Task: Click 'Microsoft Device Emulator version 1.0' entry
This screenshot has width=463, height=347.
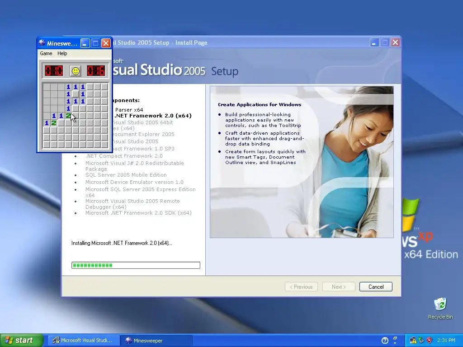Action: 134,182
